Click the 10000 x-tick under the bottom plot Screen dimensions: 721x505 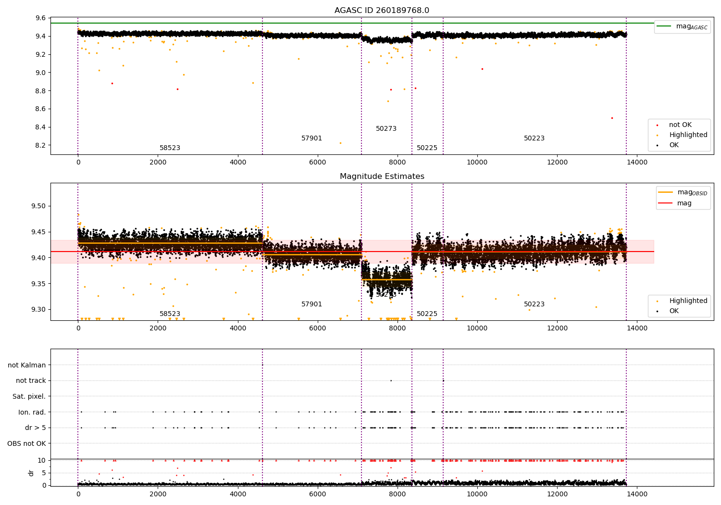(477, 494)
